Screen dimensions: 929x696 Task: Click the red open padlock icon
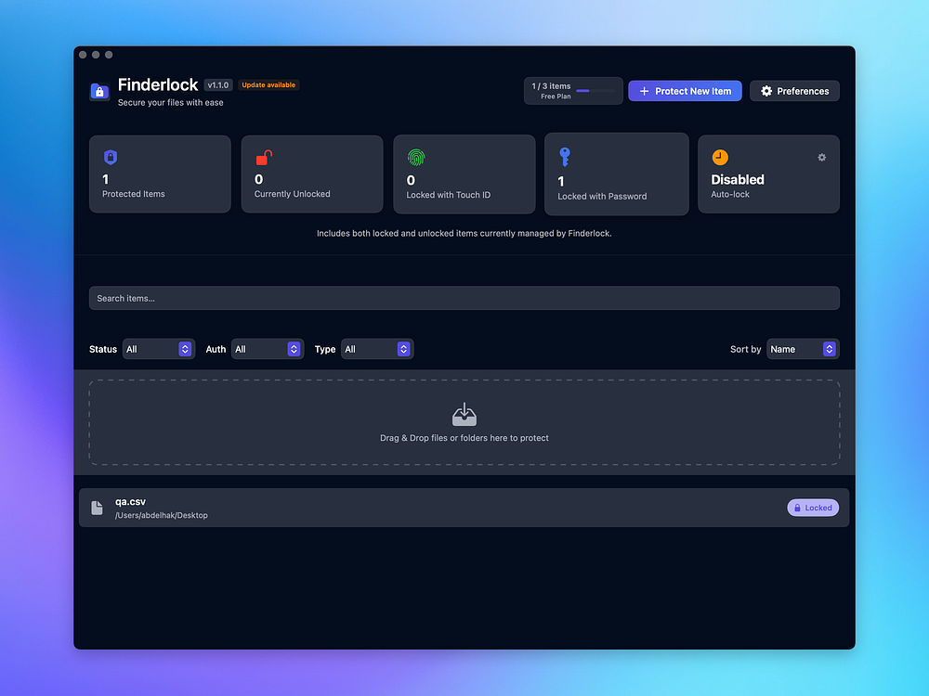click(264, 158)
